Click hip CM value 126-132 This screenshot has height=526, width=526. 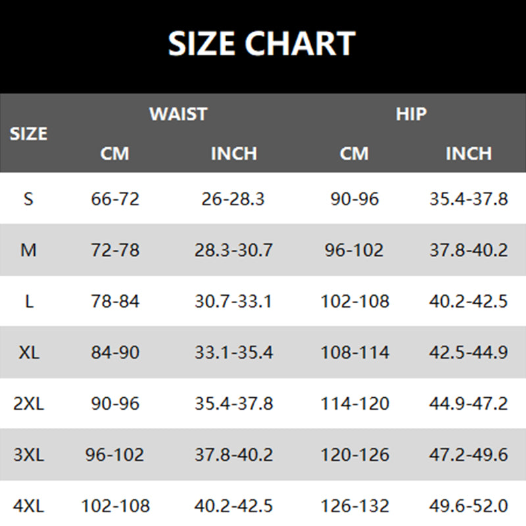[355, 506]
